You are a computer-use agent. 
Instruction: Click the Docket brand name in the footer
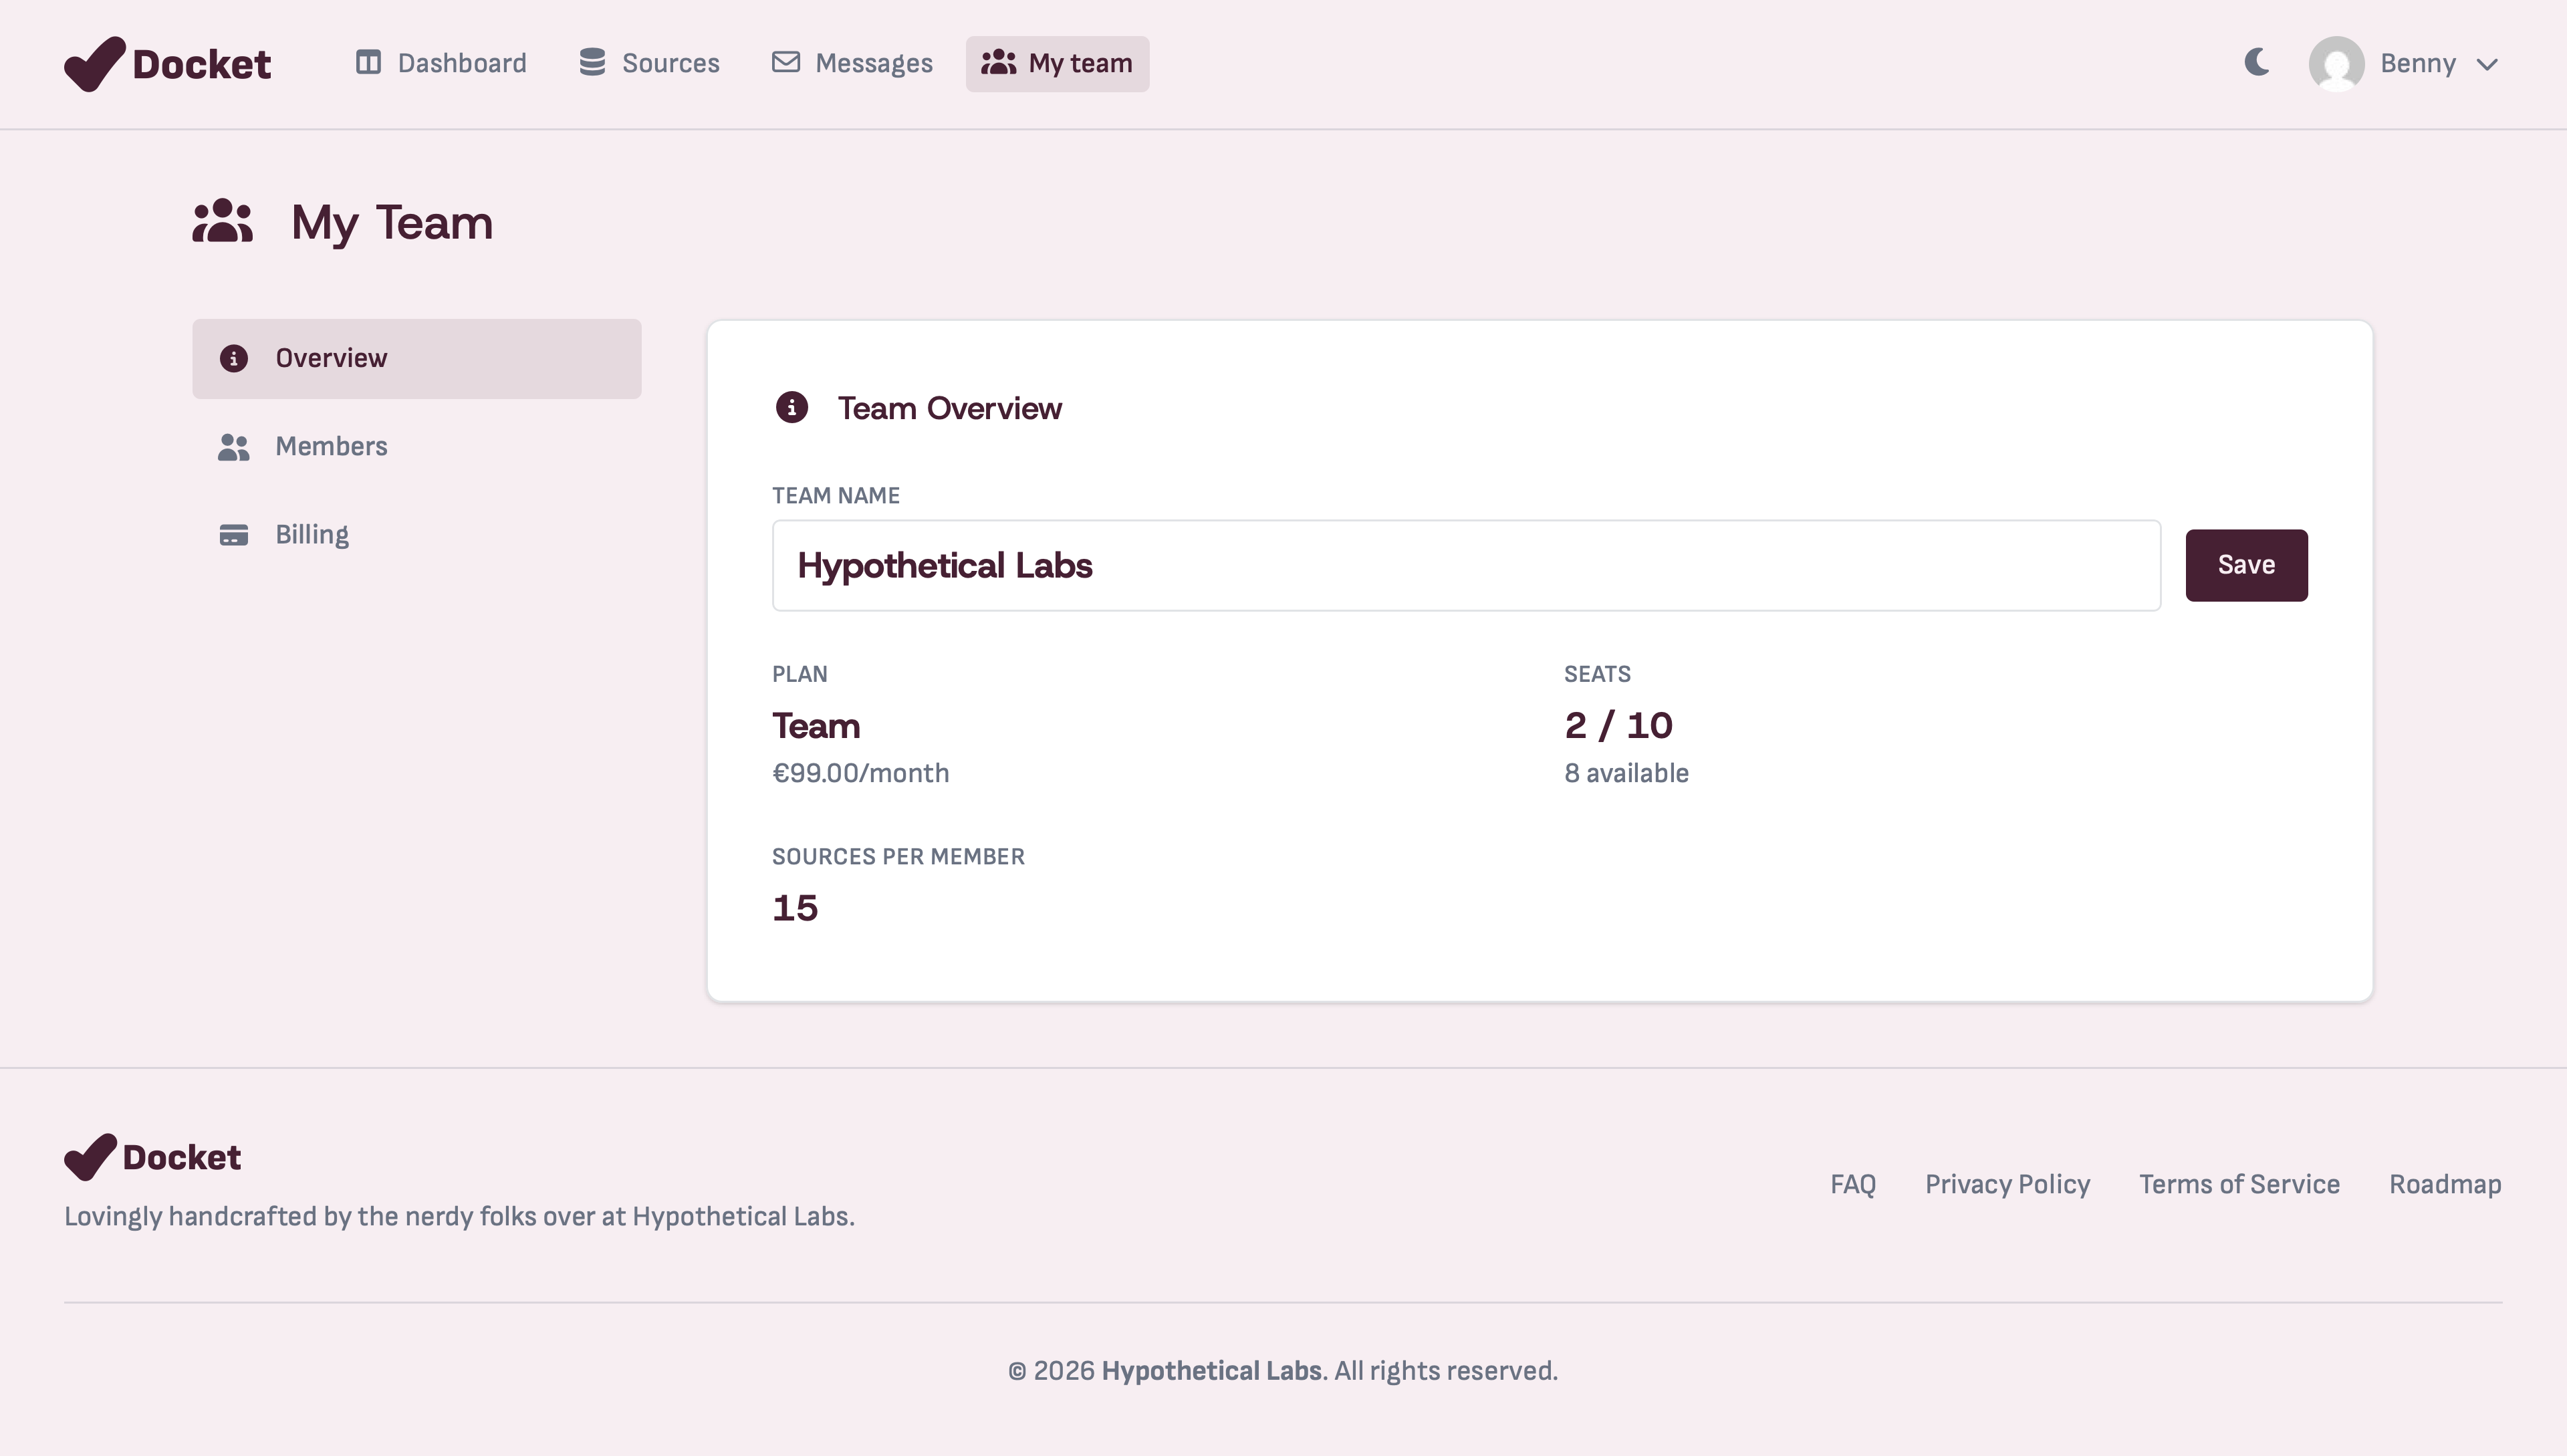coord(181,1158)
